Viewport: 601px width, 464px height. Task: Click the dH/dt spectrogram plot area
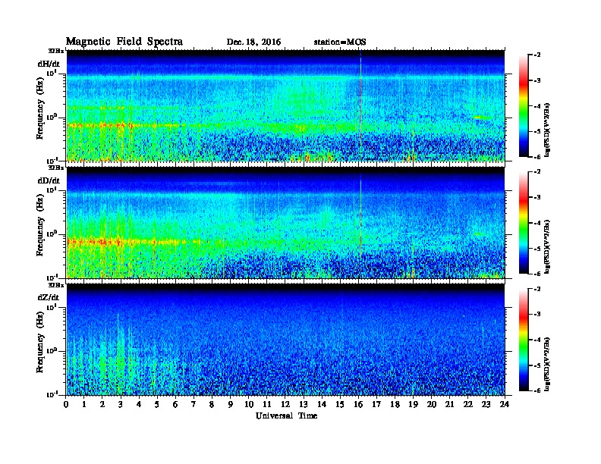coord(285,105)
